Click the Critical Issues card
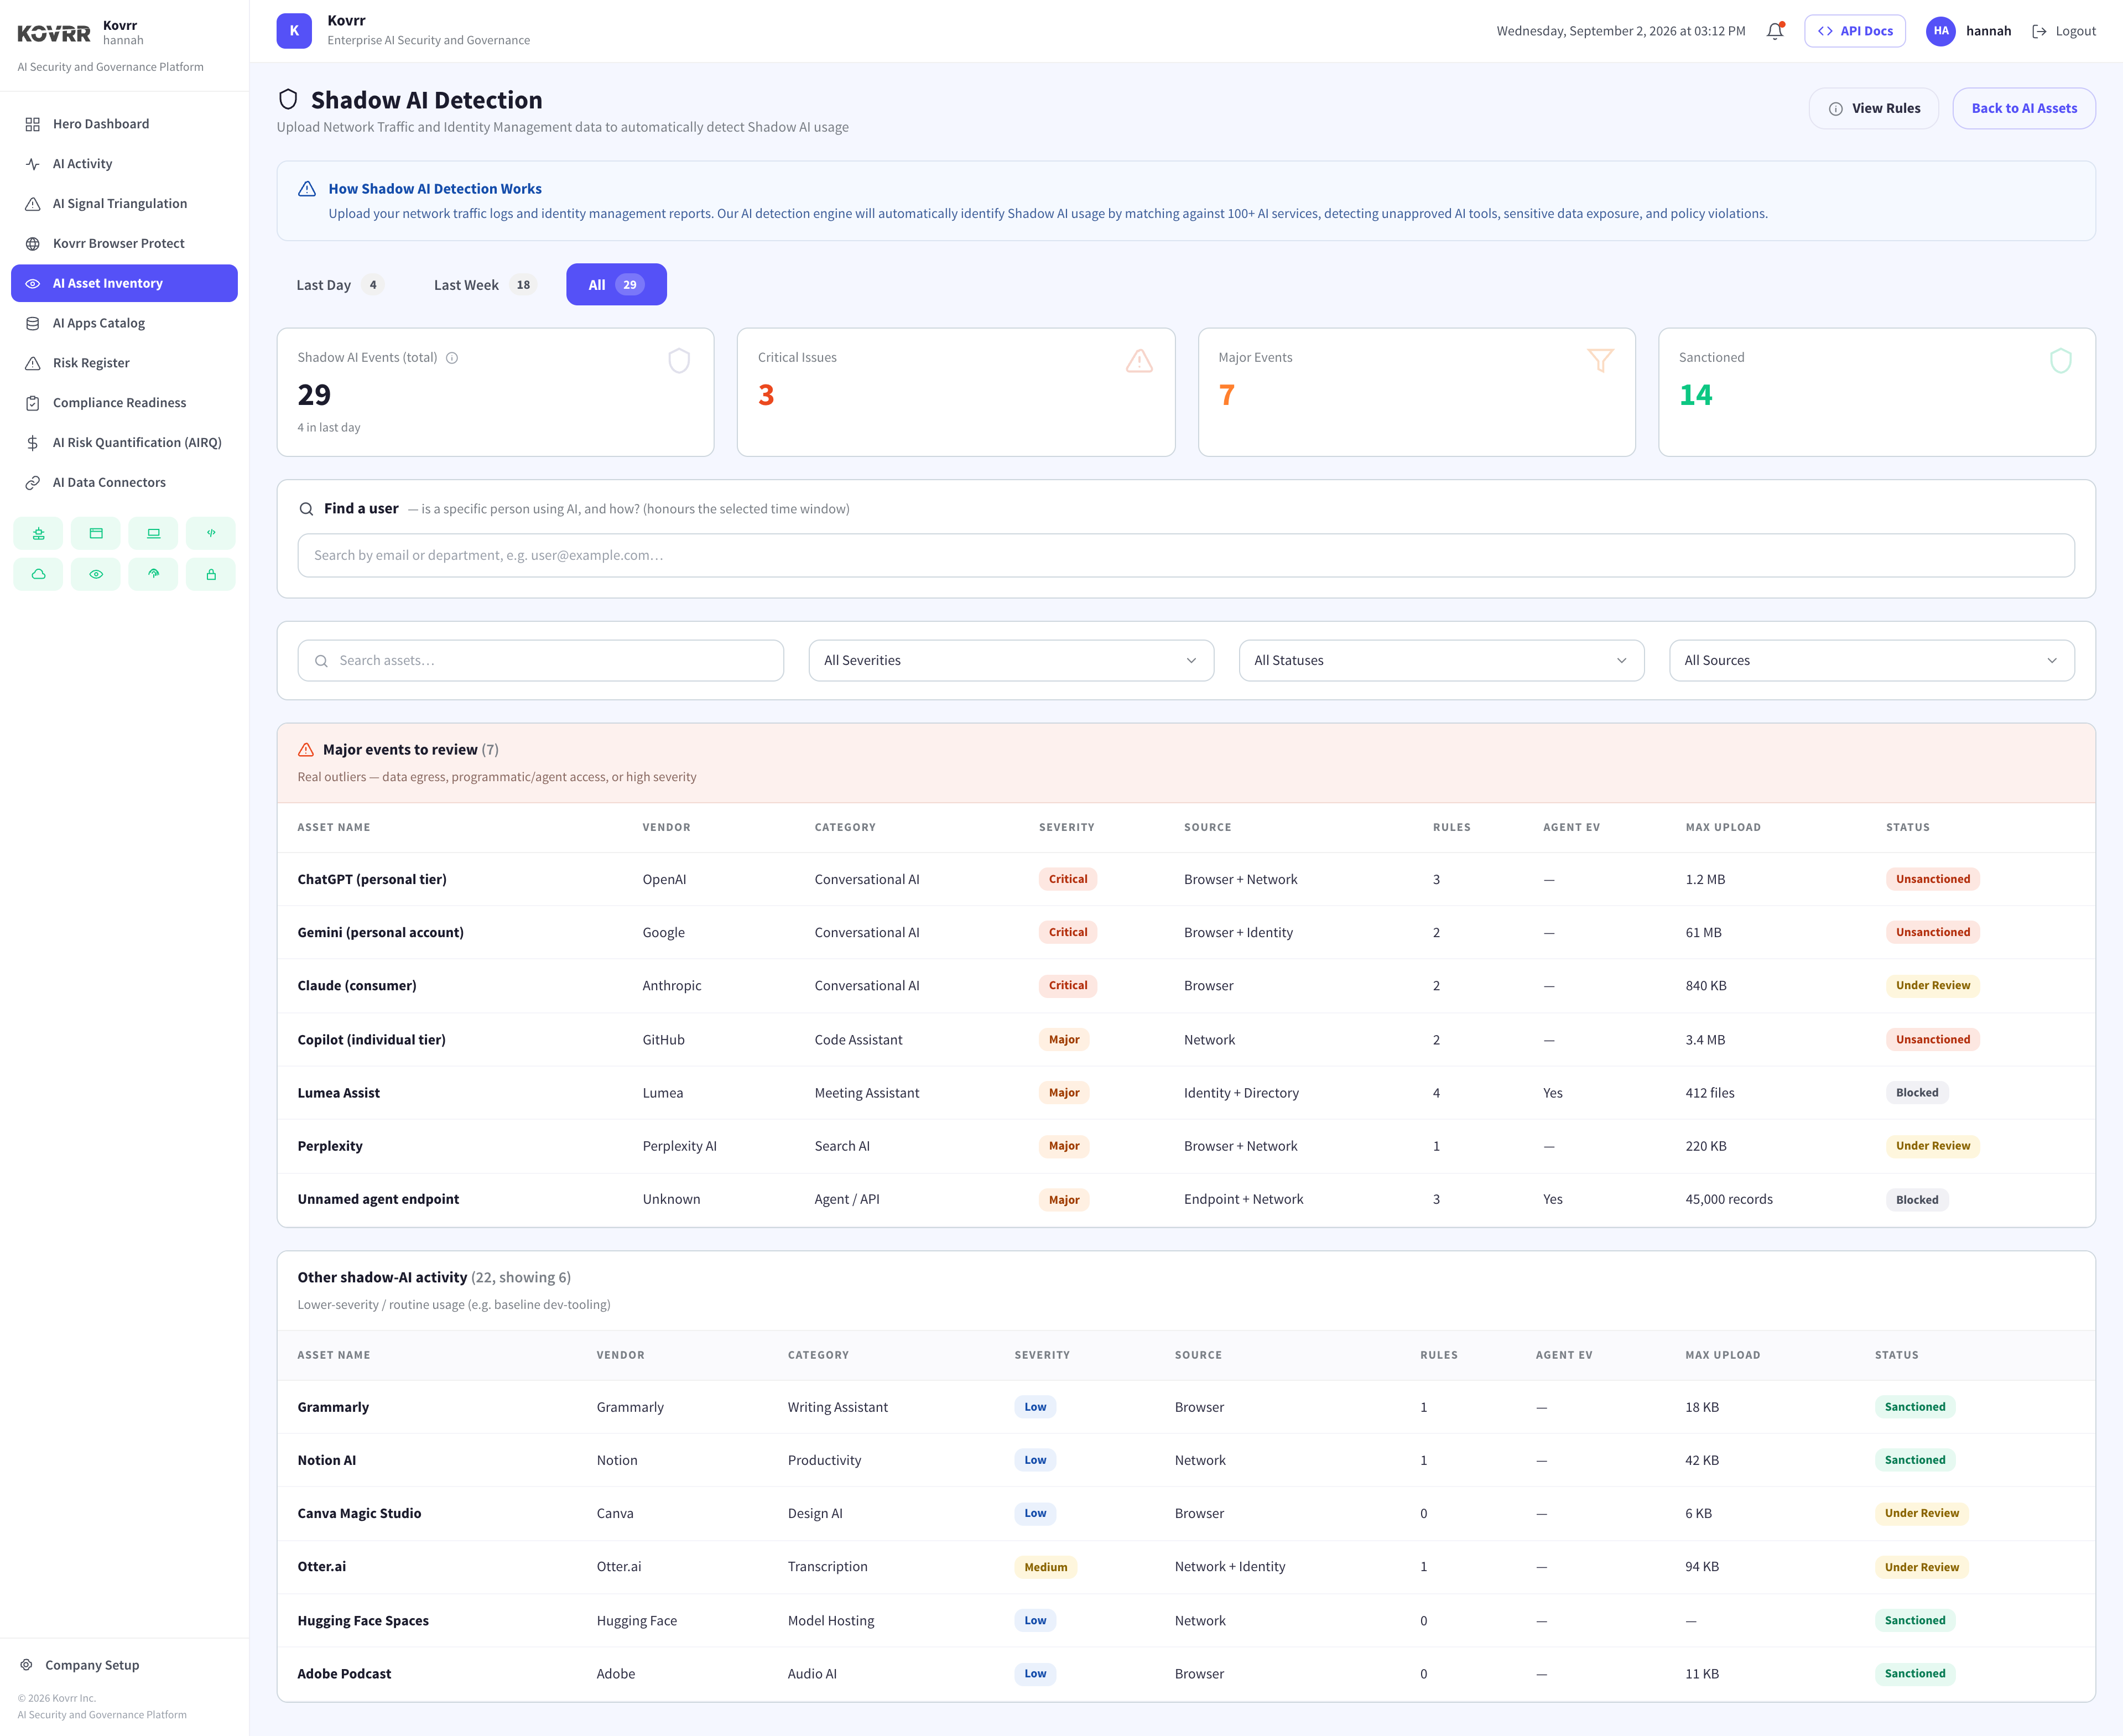This screenshot has width=2123, height=1736. [x=955, y=392]
